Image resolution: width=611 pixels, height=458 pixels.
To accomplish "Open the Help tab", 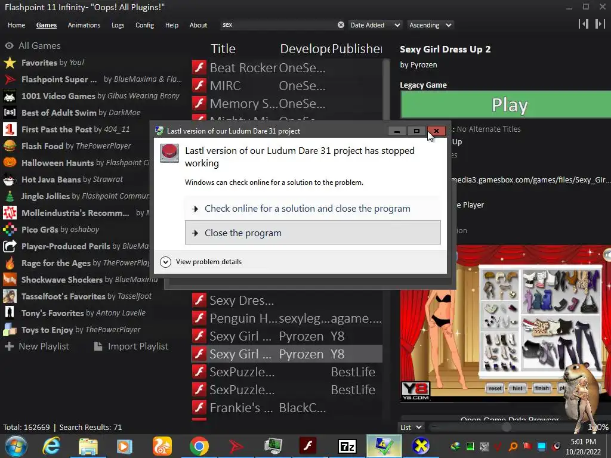I will coord(172,25).
